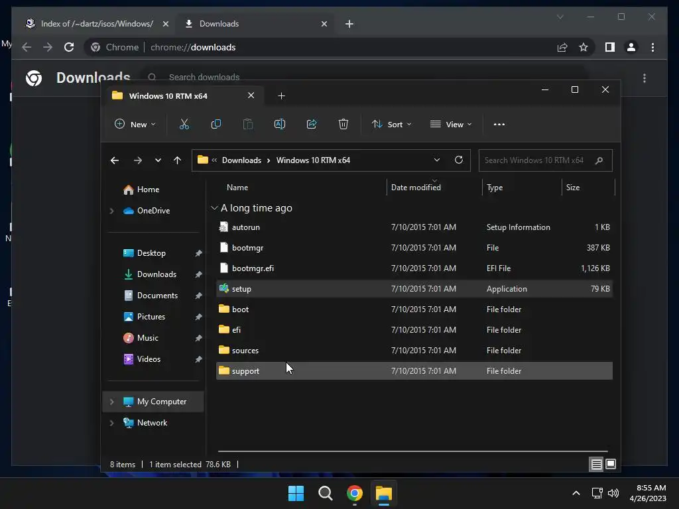Open Windows Start menu
Viewport: 679px width, 509px height.
296,493
